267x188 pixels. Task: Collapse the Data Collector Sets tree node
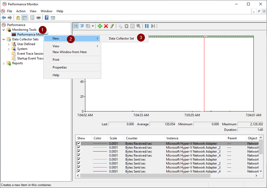(x=4, y=39)
